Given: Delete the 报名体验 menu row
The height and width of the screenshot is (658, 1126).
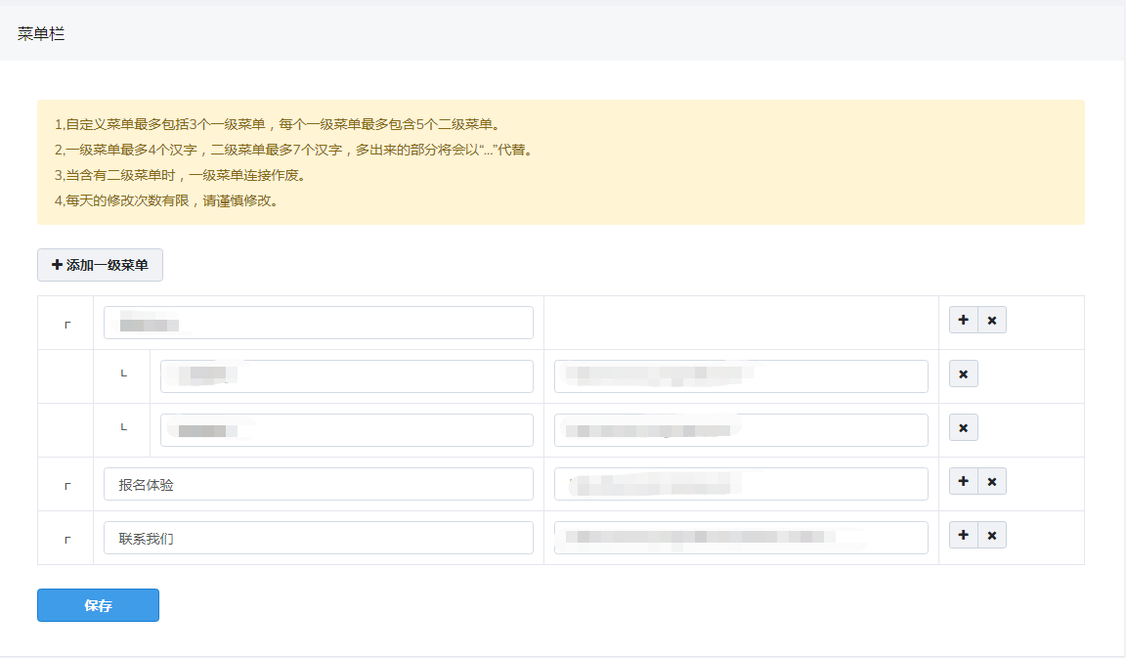Looking at the screenshot, I should [x=992, y=481].
